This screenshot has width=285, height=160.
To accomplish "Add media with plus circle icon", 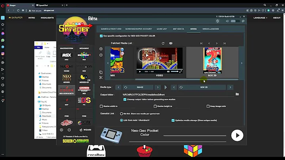I will coord(101,49).
